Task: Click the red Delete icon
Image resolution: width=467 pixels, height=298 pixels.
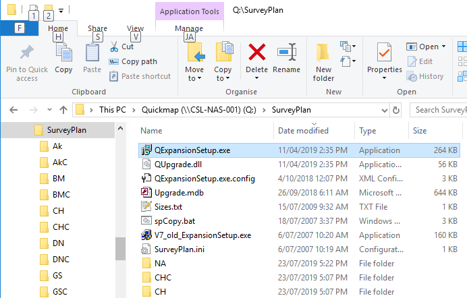Action: tap(256, 53)
